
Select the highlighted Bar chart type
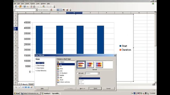(x=66, y=64)
